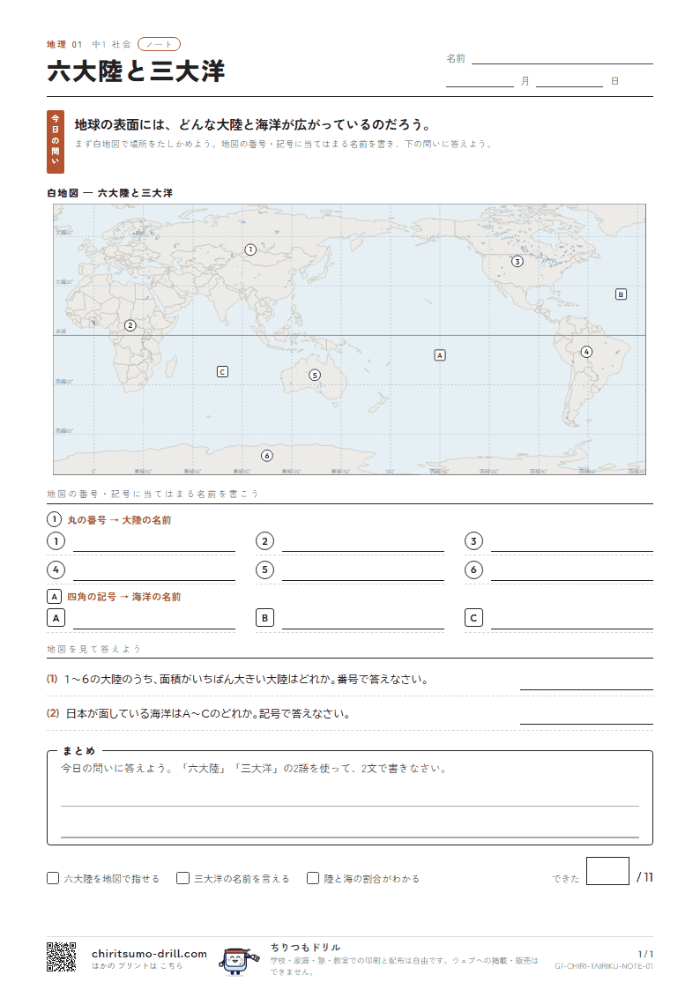
Task: Click the ノート badge next to 中1 社会
Action: tap(159, 44)
